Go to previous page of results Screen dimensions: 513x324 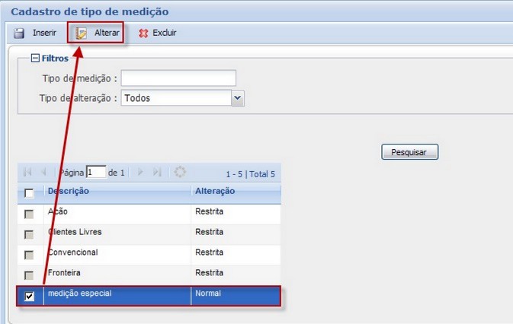[43, 173]
